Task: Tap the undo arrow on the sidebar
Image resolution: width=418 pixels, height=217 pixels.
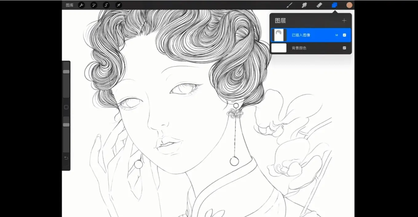Action: tap(66, 158)
